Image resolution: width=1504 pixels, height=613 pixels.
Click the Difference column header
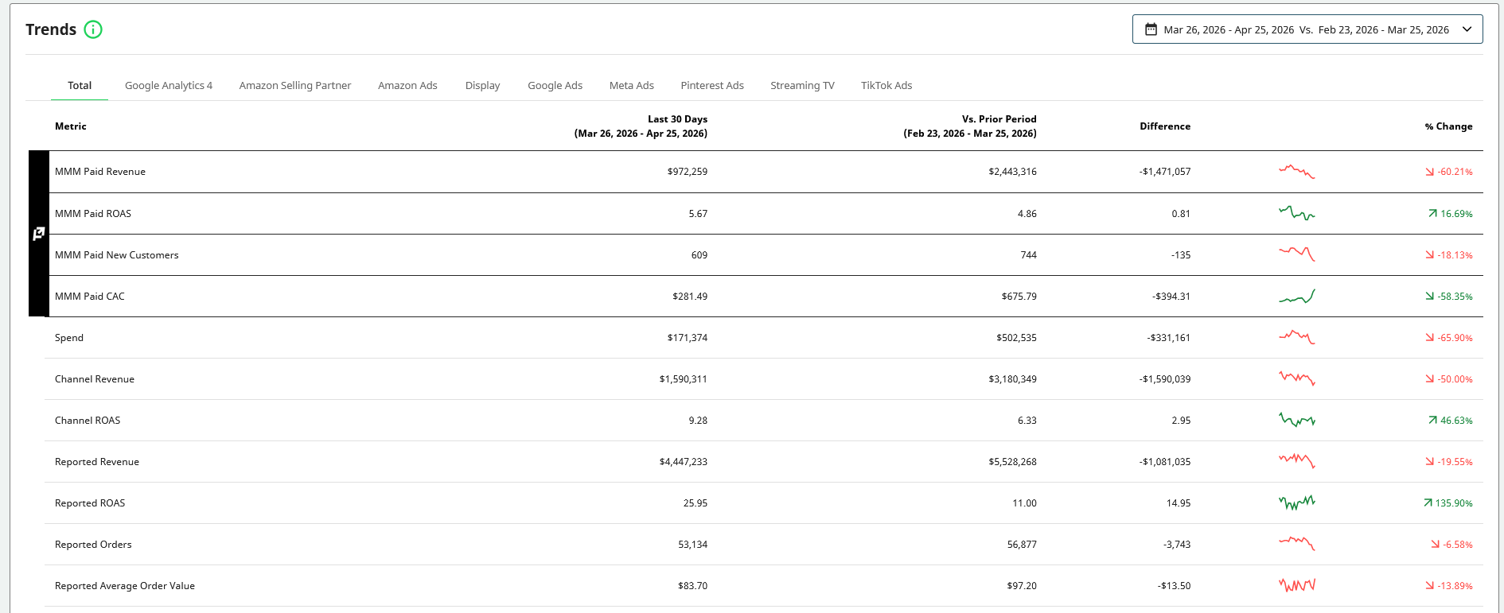click(1164, 126)
